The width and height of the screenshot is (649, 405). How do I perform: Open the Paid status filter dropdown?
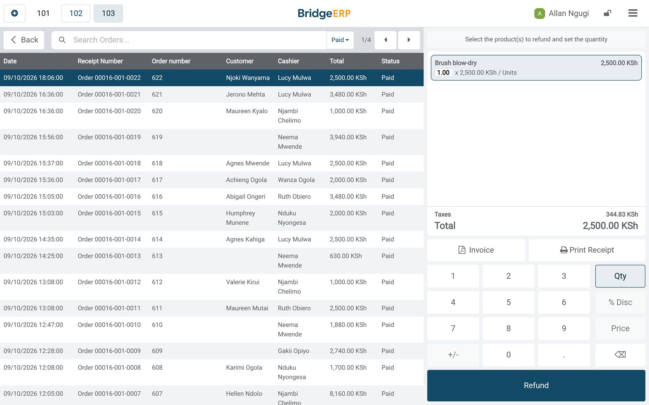(x=340, y=40)
